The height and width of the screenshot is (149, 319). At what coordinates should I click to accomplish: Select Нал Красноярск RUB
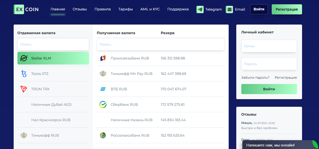(x=53, y=120)
